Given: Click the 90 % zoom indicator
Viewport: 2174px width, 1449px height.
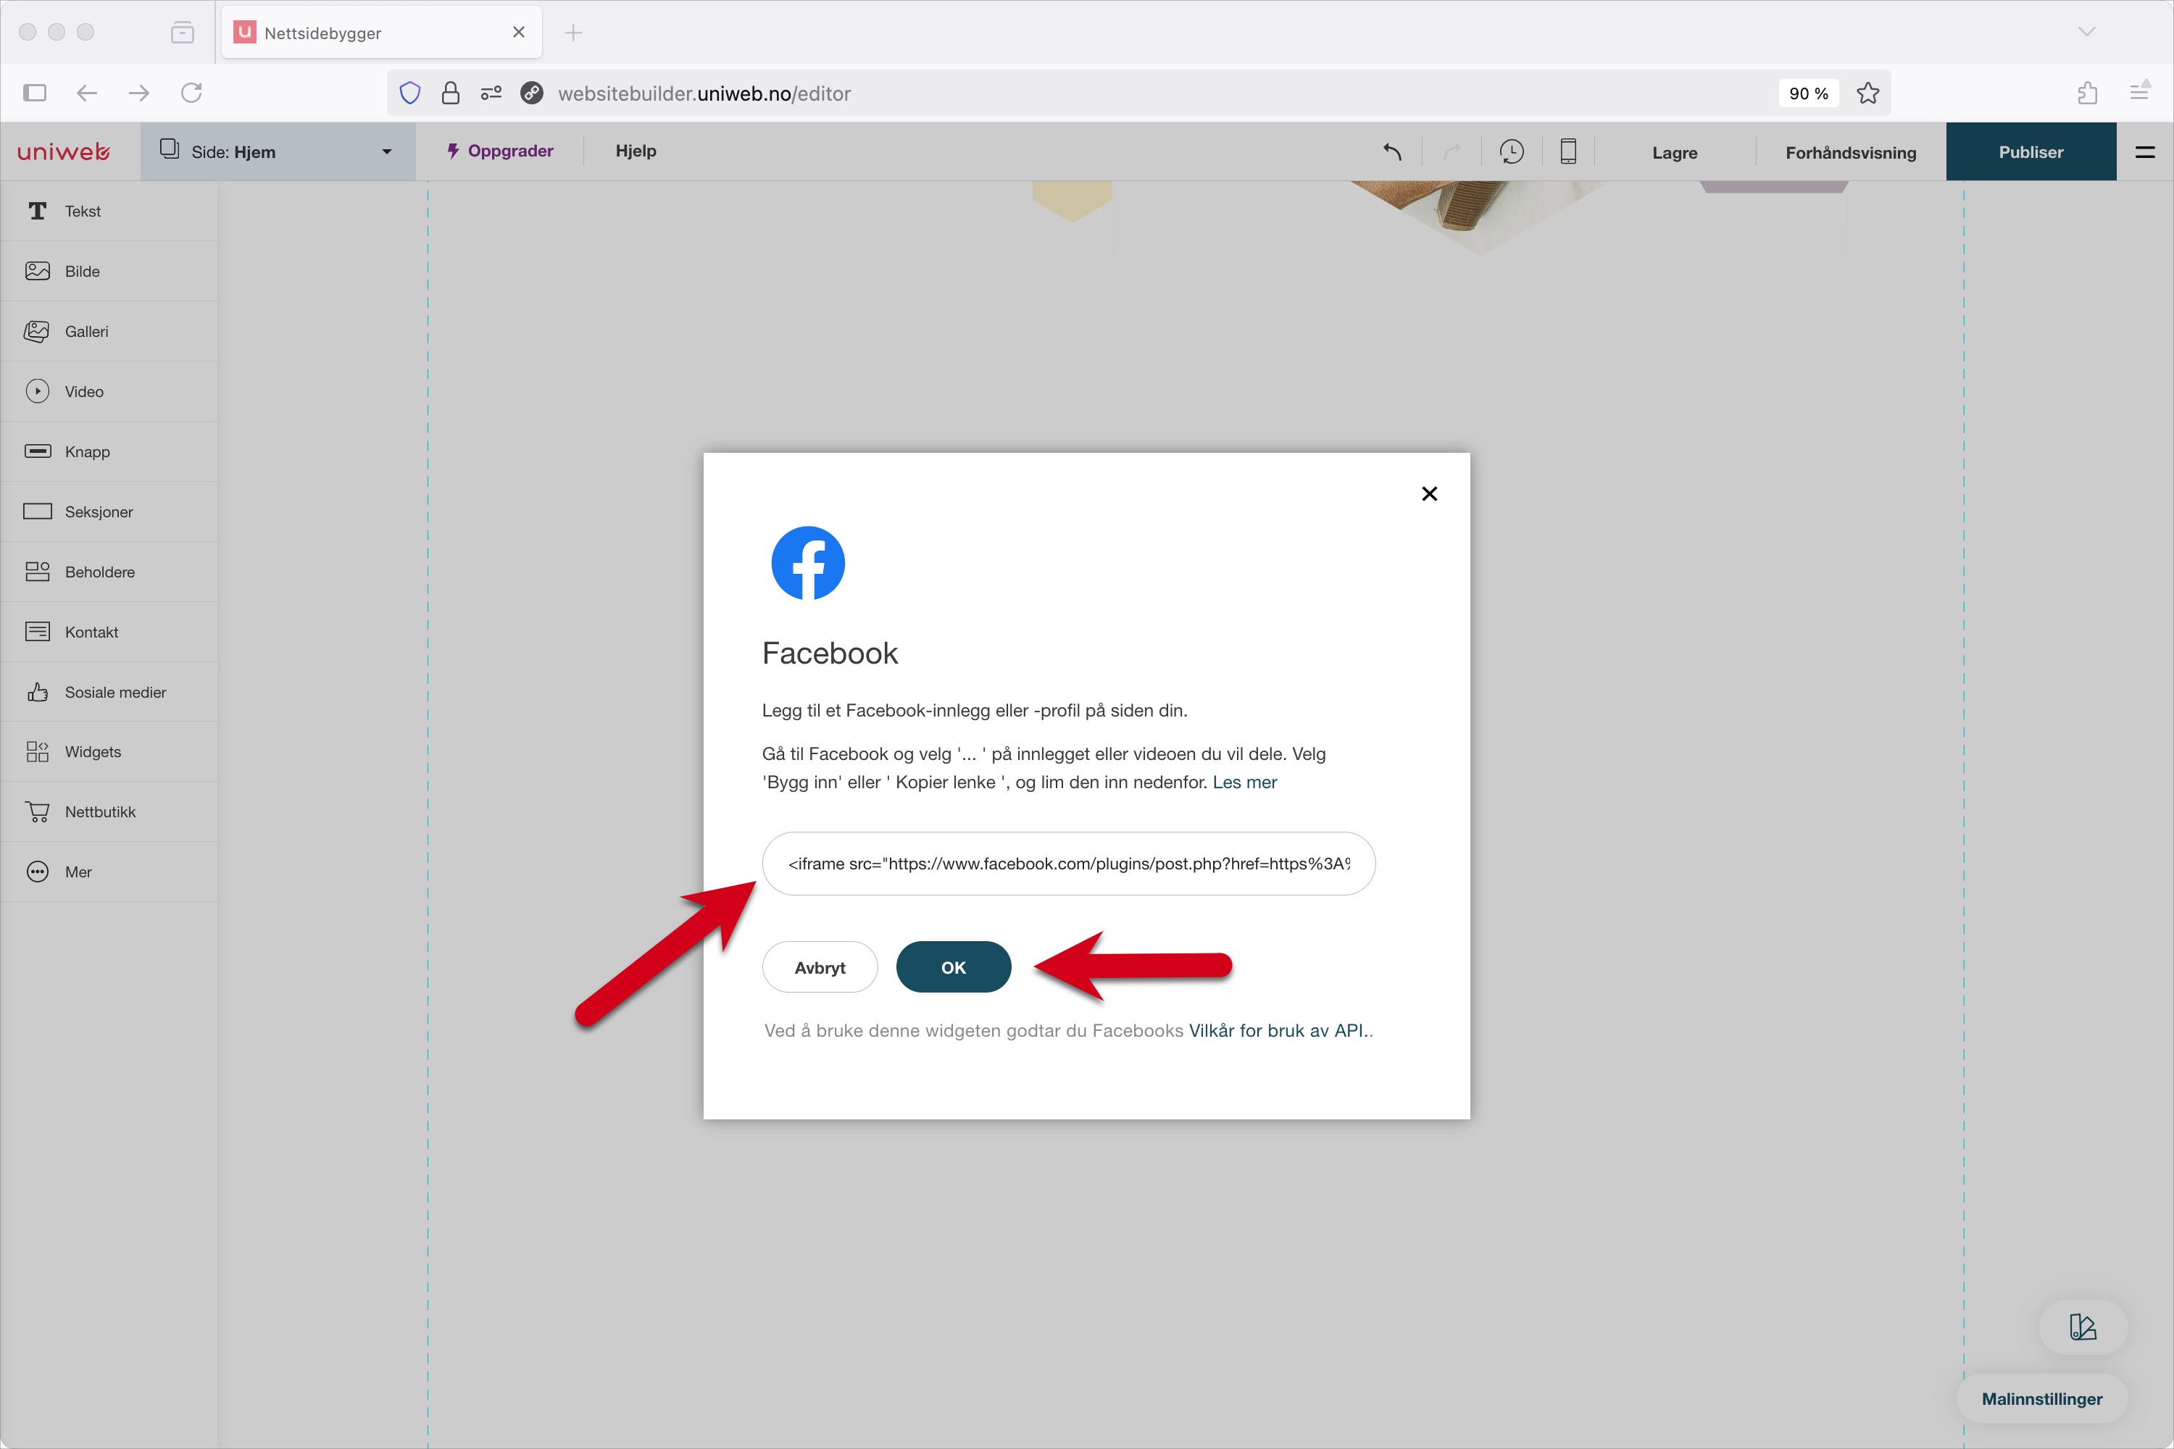Looking at the screenshot, I should coord(1809,93).
